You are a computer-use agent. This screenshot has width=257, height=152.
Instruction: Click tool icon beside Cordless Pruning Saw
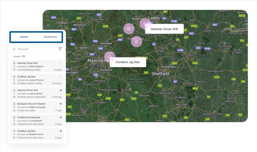pyautogui.click(x=14, y=117)
